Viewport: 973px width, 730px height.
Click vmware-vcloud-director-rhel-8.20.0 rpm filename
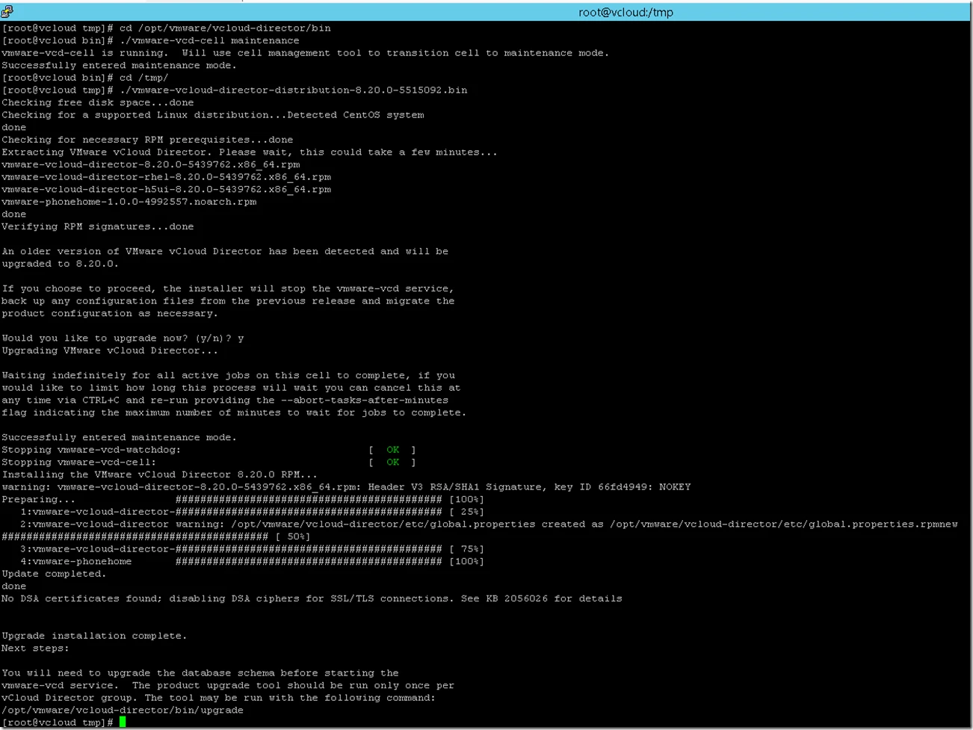pos(166,177)
